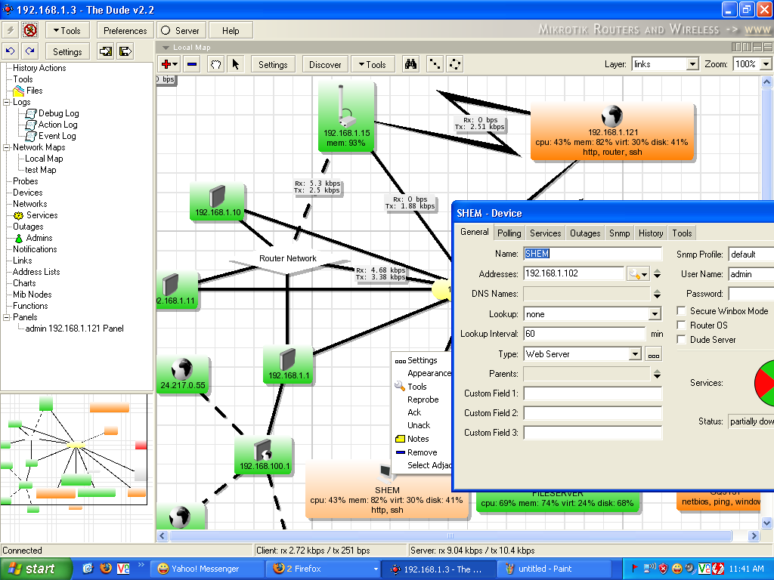This screenshot has height=580, width=774.
Task: Click the circular arrange icon in map toolbar
Action: point(454,65)
